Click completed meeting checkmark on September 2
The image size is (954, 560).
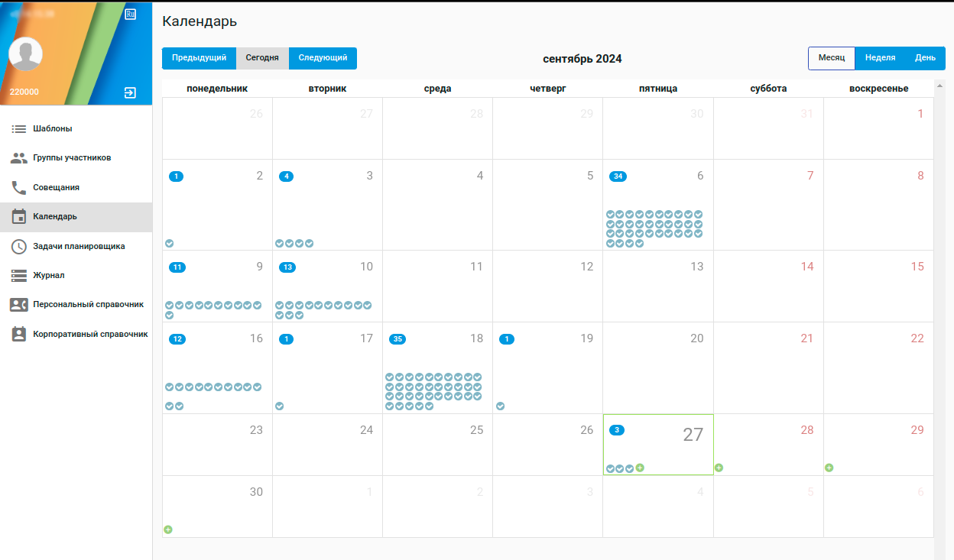click(170, 244)
